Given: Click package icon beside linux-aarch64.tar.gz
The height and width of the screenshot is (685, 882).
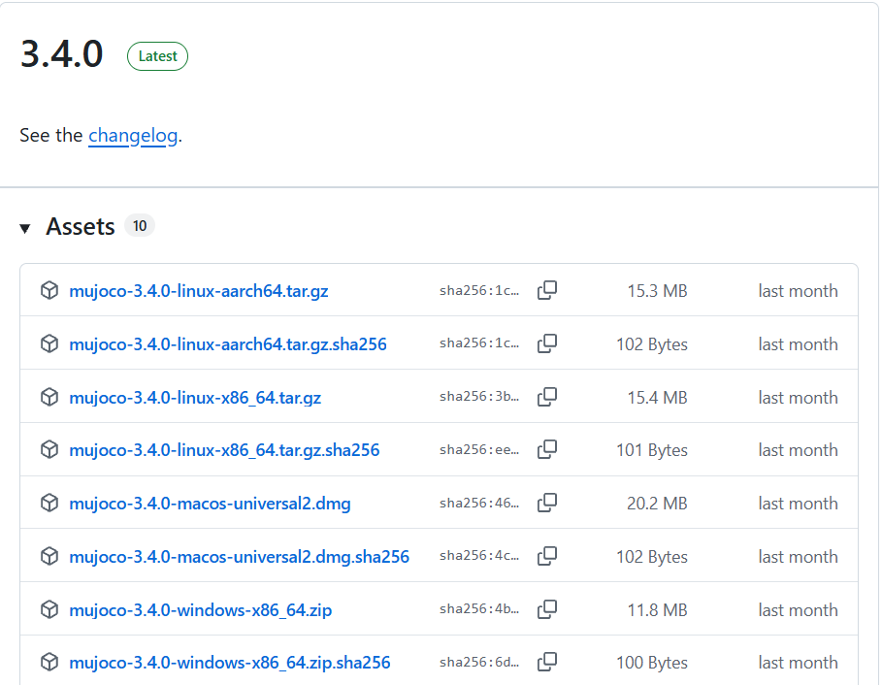Looking at the screenshot, I should click(x=49, y=290).
